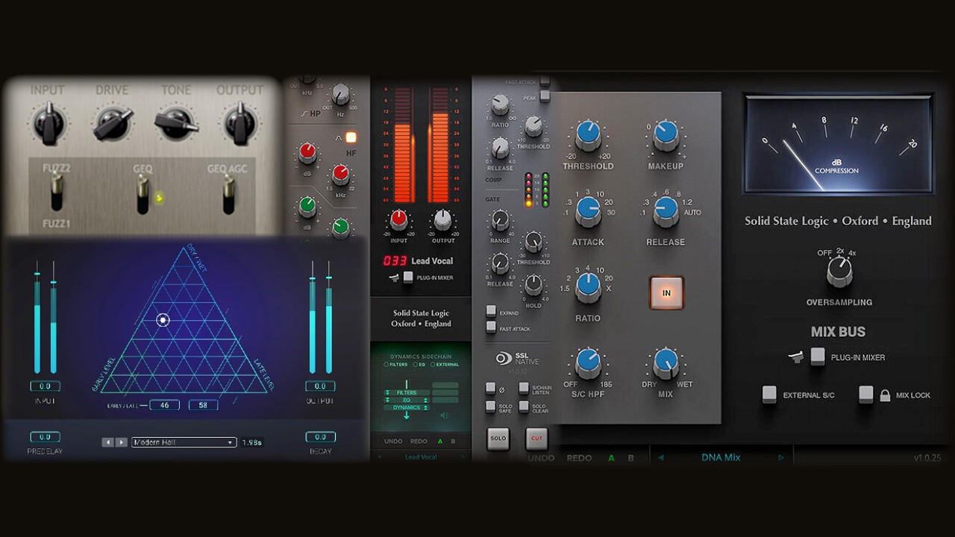
Task: Go to previous preset before DNA Mix
Action: click(660, 457)
